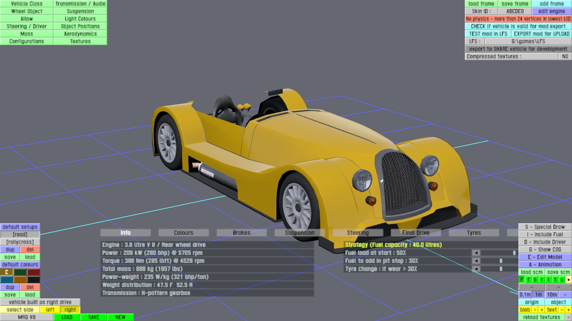This screenshot has width=572, height=321.
Task: Open the Mass section
Action: click(x=27, y=34)
